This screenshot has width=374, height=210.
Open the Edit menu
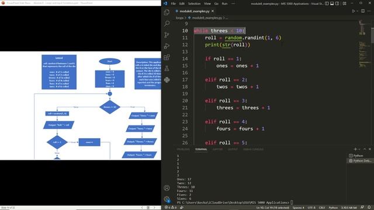pyautogui.click(x=182, y=3)
